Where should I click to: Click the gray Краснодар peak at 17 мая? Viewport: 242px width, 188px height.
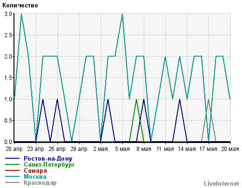click(x=208, y=100)
